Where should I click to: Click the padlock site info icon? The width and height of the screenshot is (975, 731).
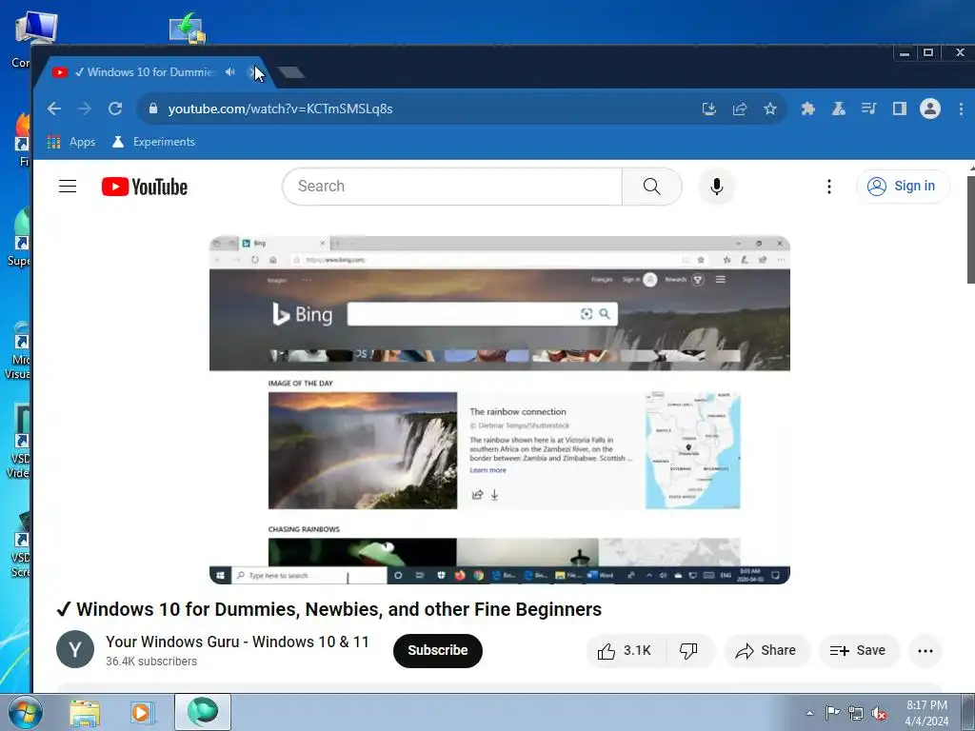[153, 109]
